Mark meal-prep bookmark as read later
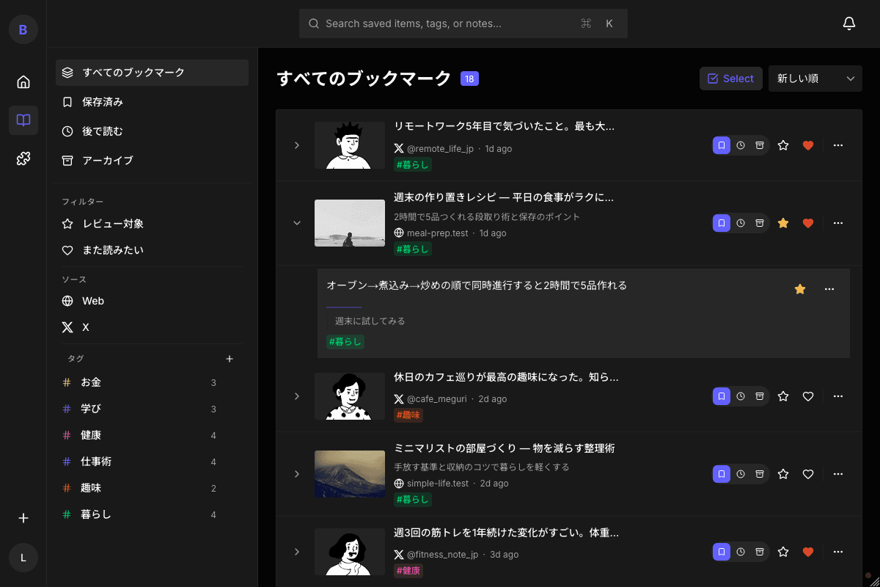880x587 pixels. click(741, 223)
